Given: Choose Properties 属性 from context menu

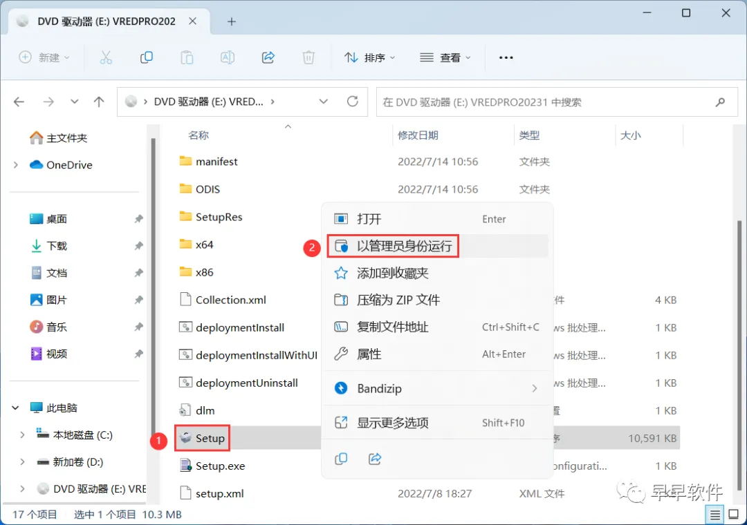Looking at the screenshot, I should (437, 354).
